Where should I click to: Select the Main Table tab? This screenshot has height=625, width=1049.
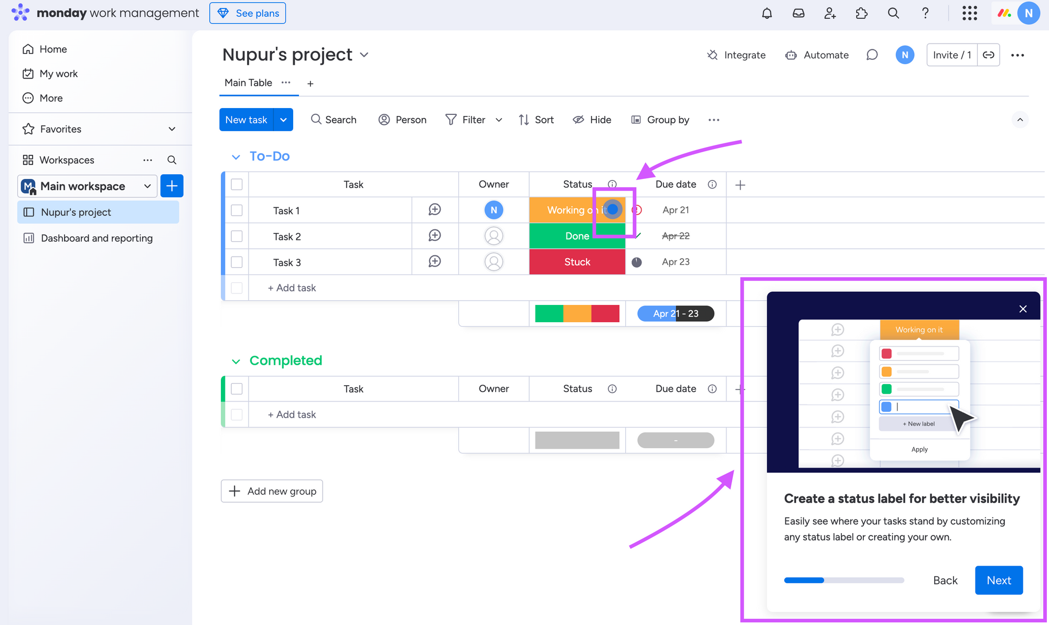coord(248,82)
